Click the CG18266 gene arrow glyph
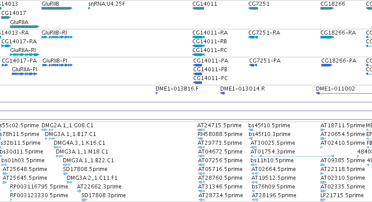This screenshot has width=372, height=202. coord(327,8)
